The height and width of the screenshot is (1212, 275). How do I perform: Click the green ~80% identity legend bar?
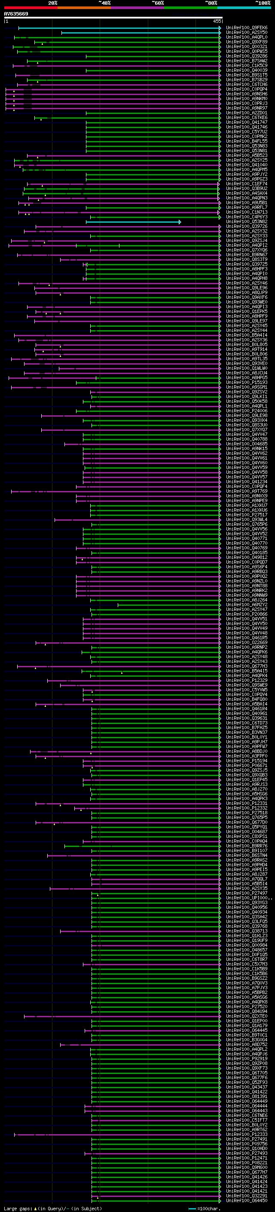[191, 8]
